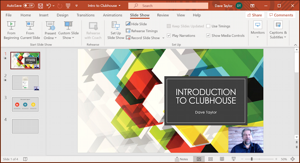Start Slide Show from status bar

coord(233,159)
